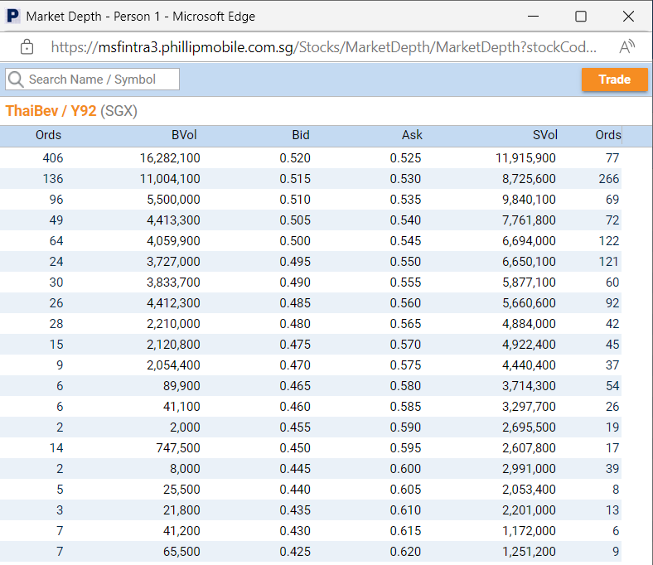Click sell volume 7,761,800
Screen dimensions: 653x565
click(x=529, y=220)
